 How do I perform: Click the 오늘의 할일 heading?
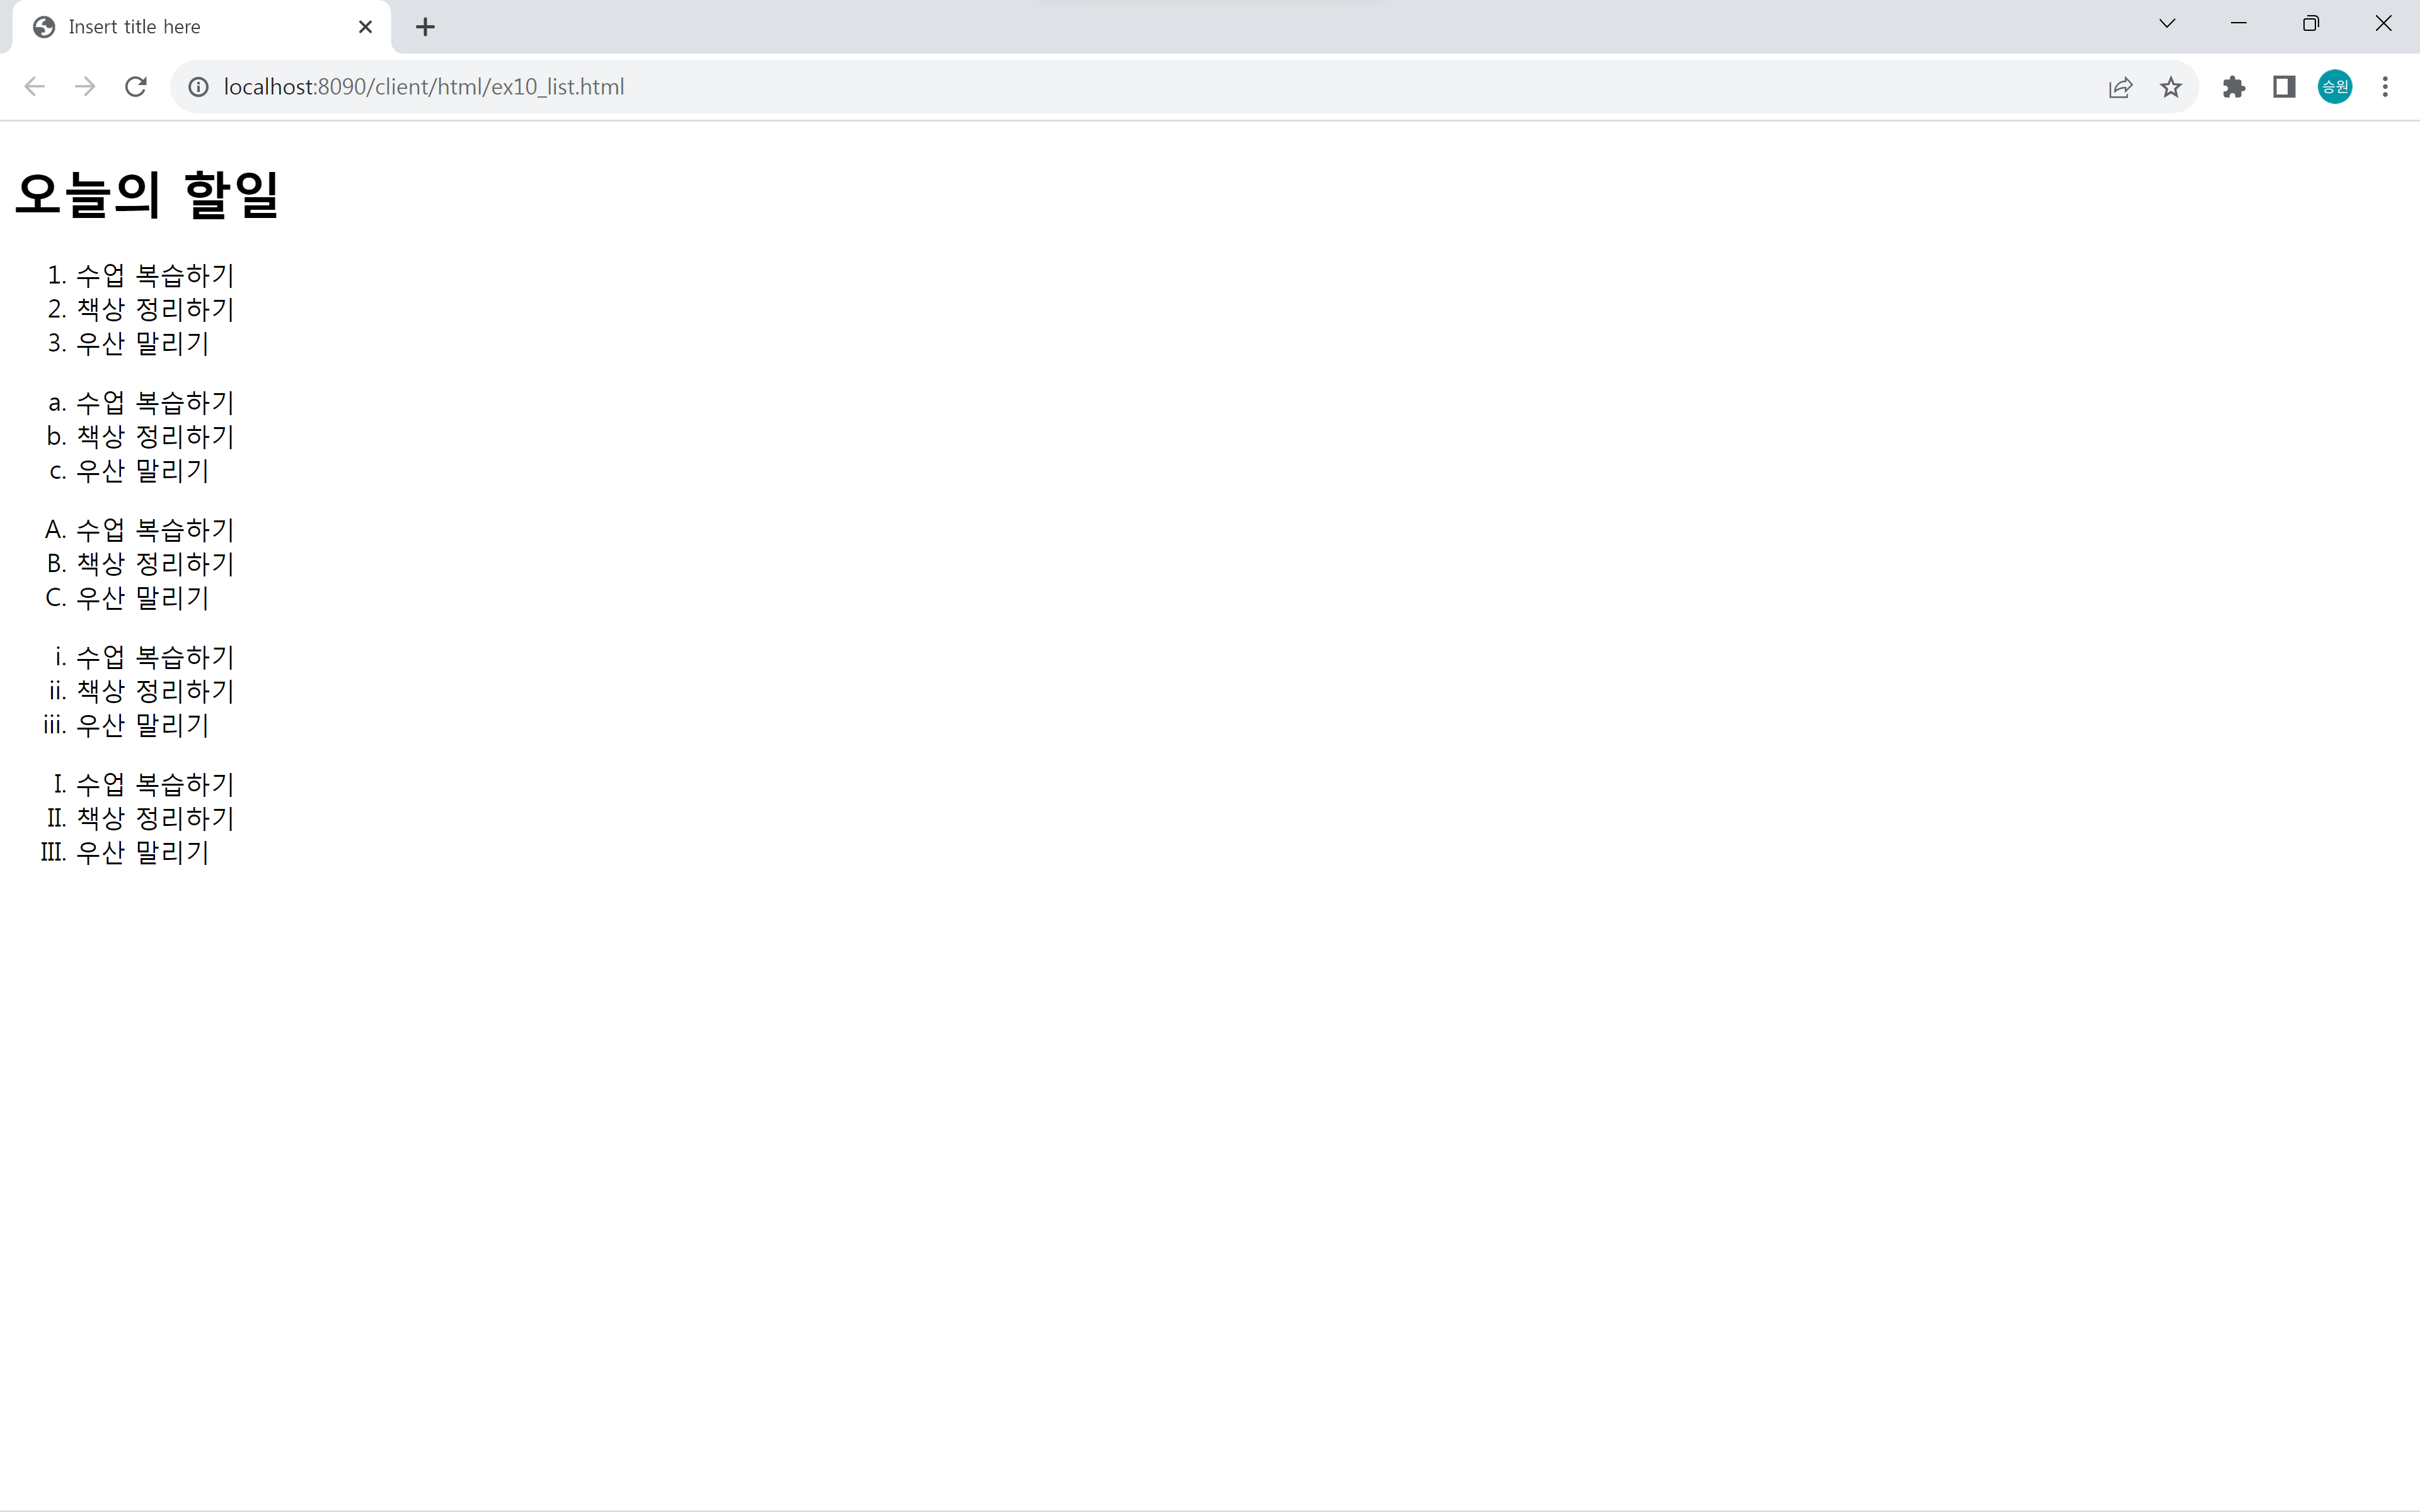[x=147, y=194]
